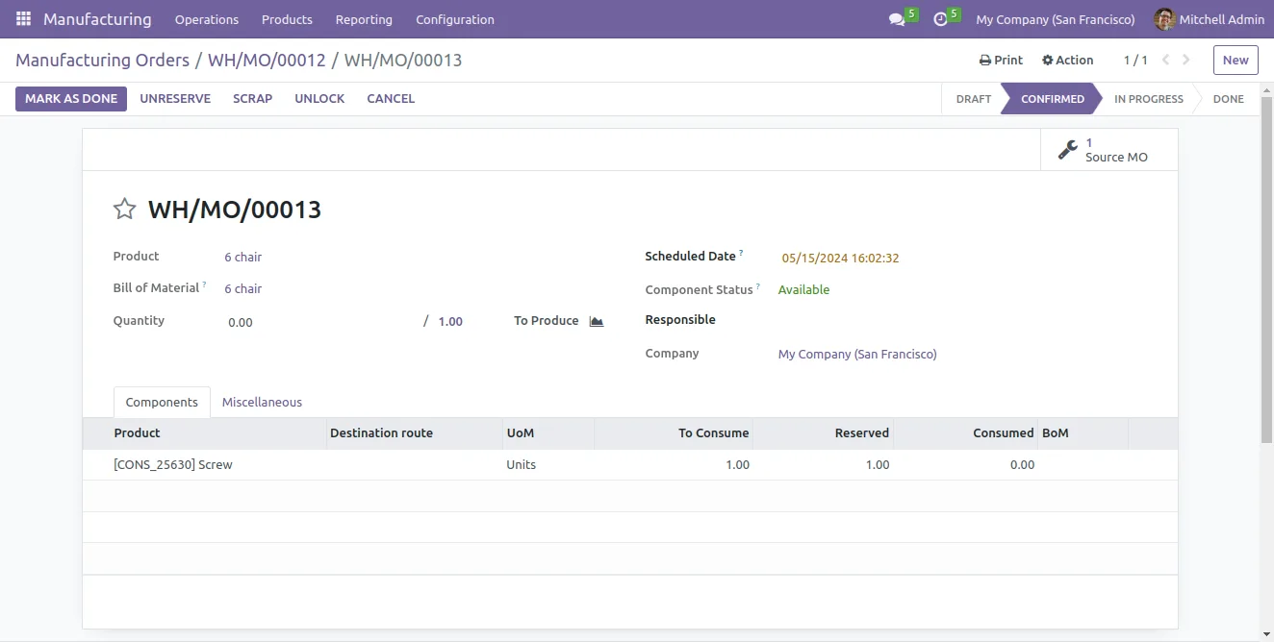
Task: Click the UNRESERVE button
Action: click(175, 99)
